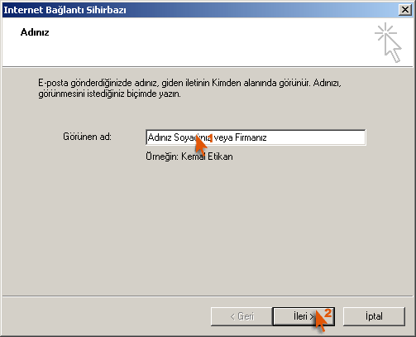This screenshot has width=416, height=337.
Task: Click the Adınız page heading
Action: click(35, 32)
